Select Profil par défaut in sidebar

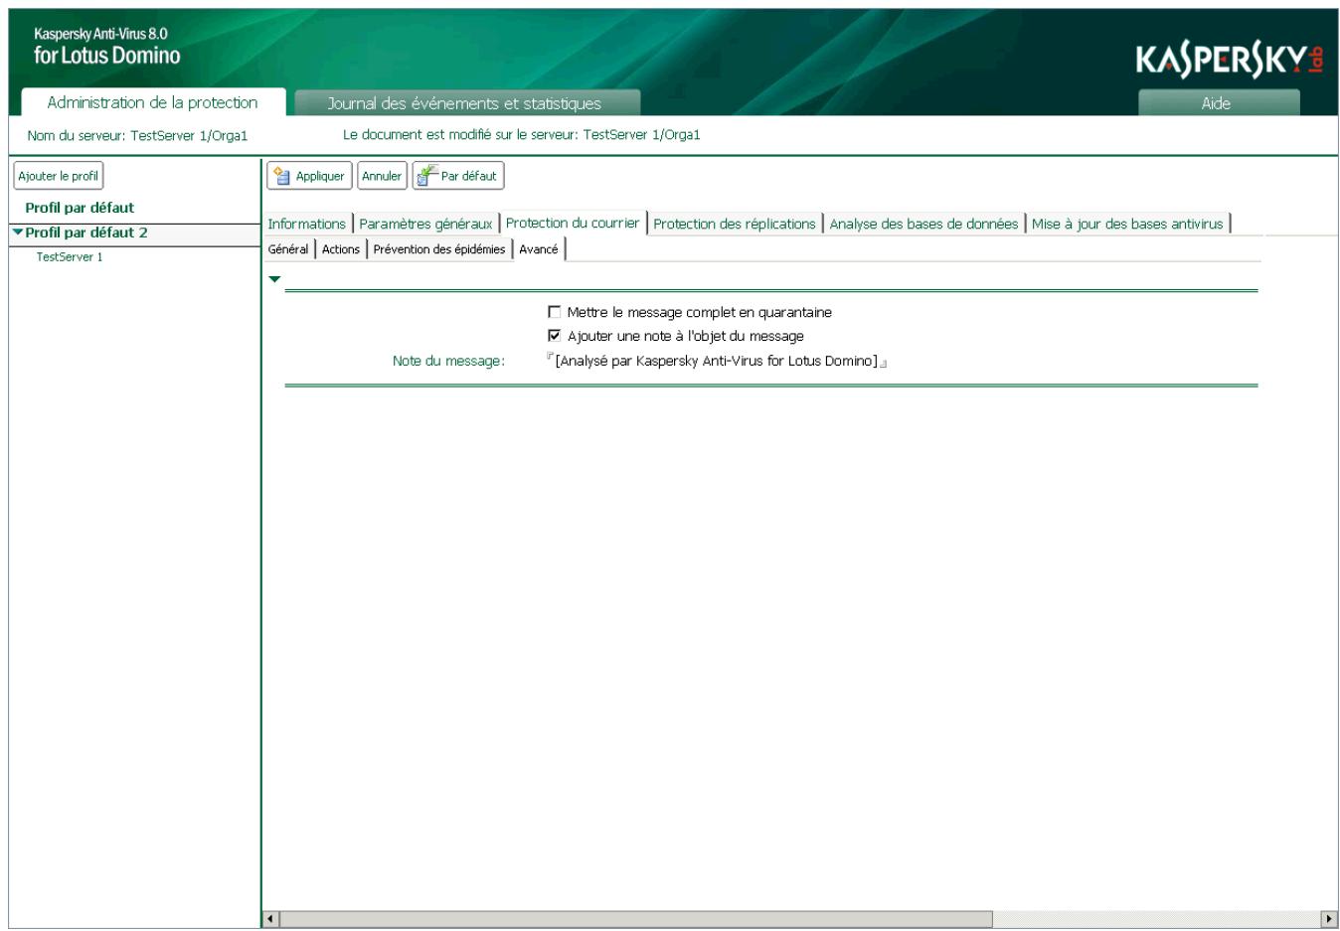coord(80,208)
